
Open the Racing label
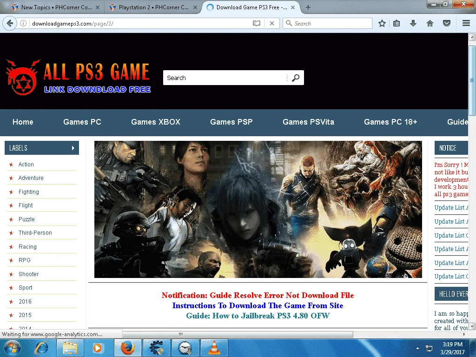point(27,247)
